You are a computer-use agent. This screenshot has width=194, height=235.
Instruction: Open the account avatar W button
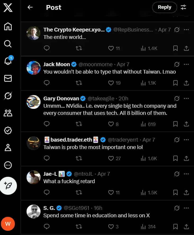click(x=8, y=224)
